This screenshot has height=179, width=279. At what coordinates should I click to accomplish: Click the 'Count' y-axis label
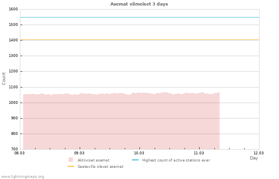4,78
